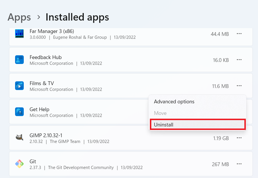
Task: Click the breadcrumb chevron separator
Action: (x=39, y=18)
